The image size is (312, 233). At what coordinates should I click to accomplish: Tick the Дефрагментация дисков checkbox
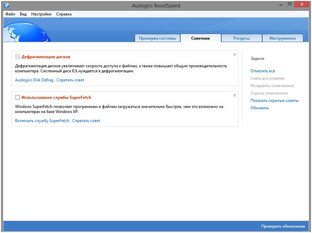(x=18, y=57)
